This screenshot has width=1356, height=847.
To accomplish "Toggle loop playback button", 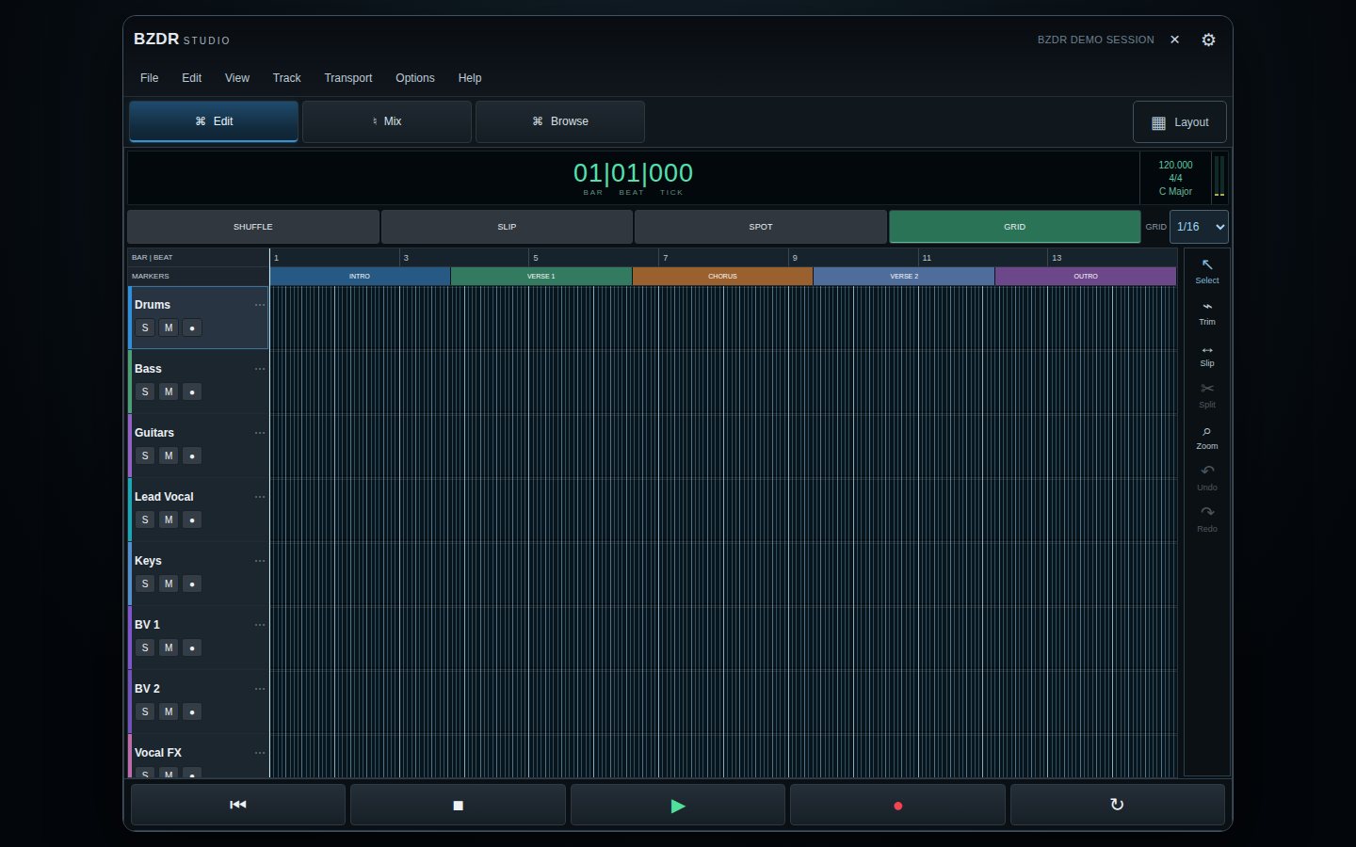I will [x=1118, y=805].
